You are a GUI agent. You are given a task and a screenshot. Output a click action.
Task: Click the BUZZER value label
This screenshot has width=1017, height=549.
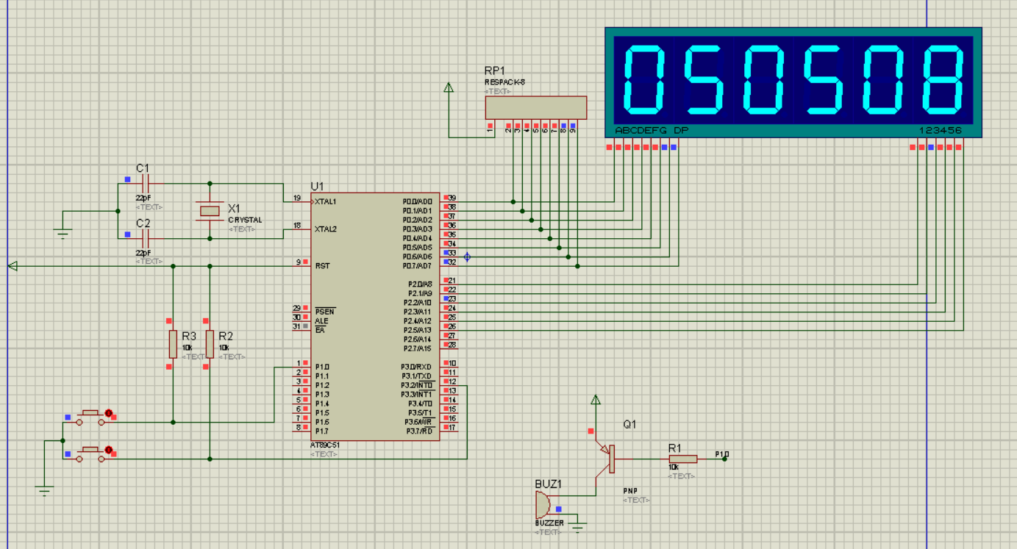[549, 523]
